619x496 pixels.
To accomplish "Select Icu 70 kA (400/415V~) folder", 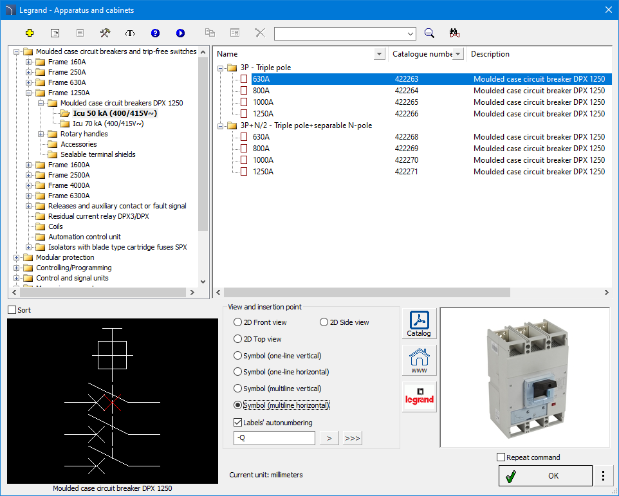I will tap(108, 124).
